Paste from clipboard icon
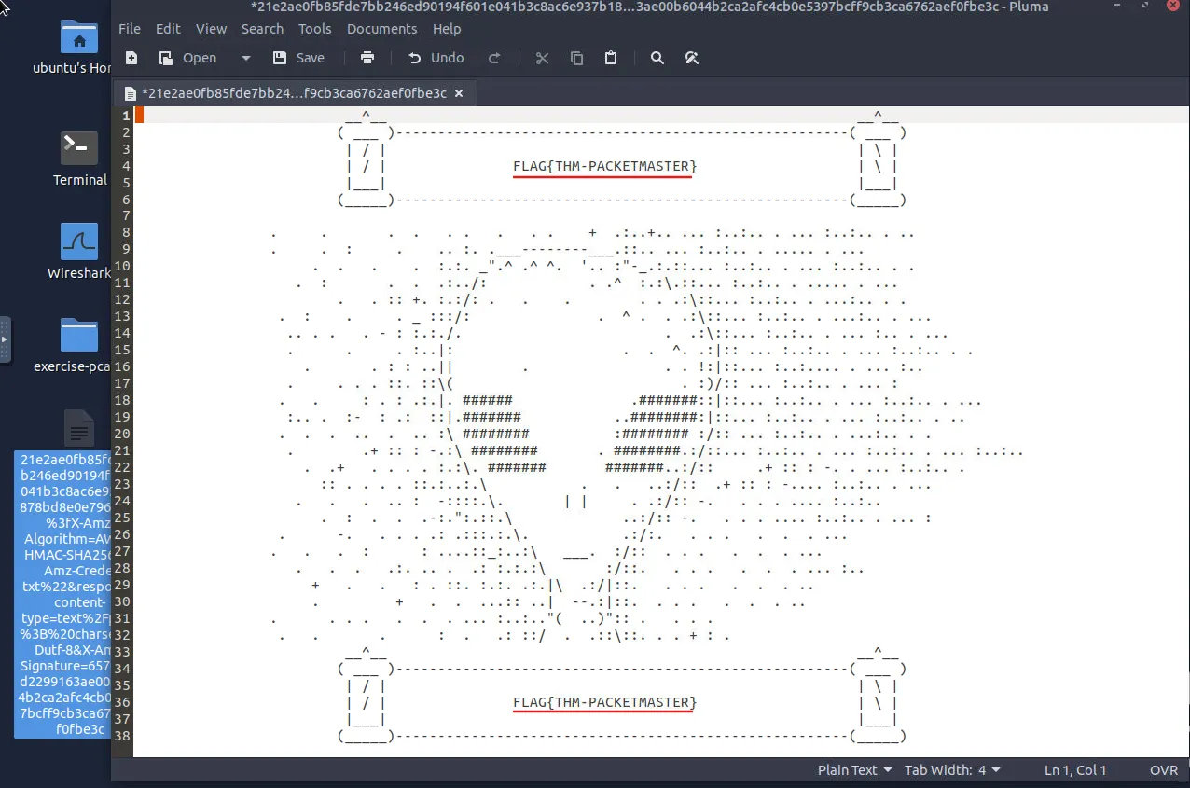The height and width of the screenshot is (788, 1190). coord(611,58)
